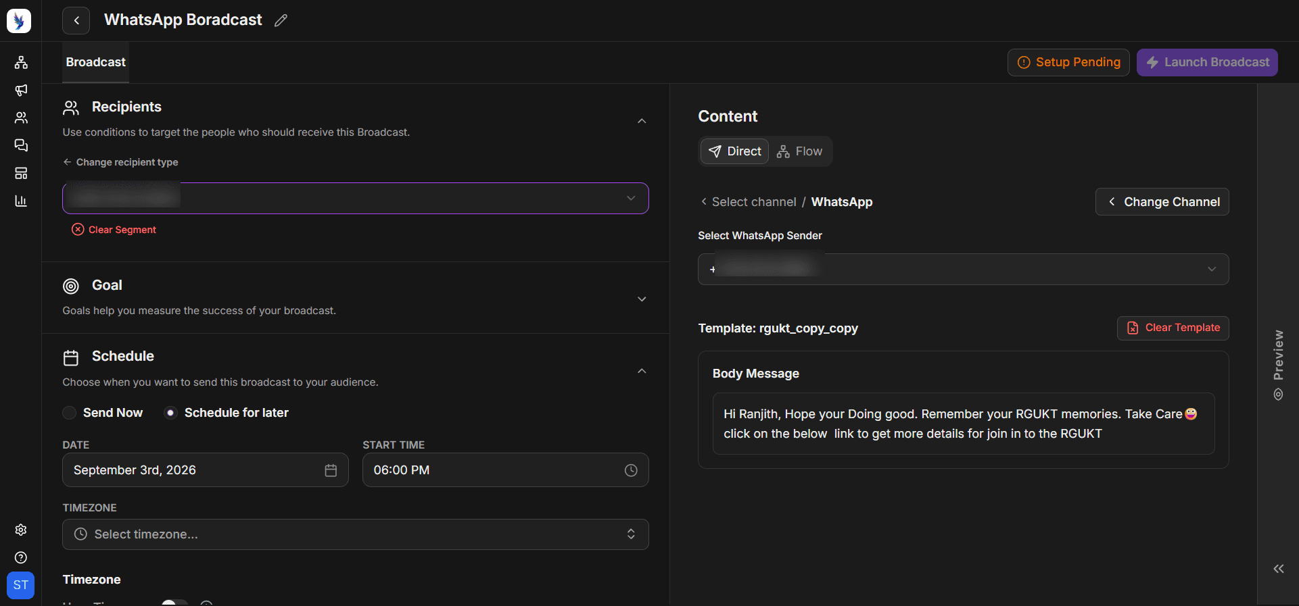Select the Broadcast tab
The image size is (1299, 606).
pos(95,62)
